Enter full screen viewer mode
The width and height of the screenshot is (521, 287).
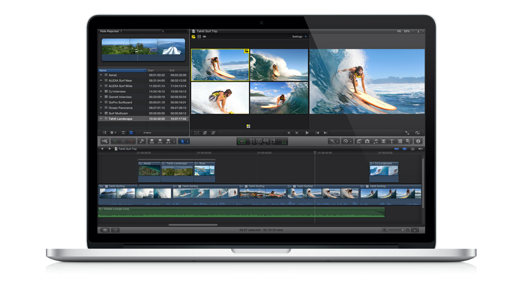pyautogui.click(x=408, y=133)
